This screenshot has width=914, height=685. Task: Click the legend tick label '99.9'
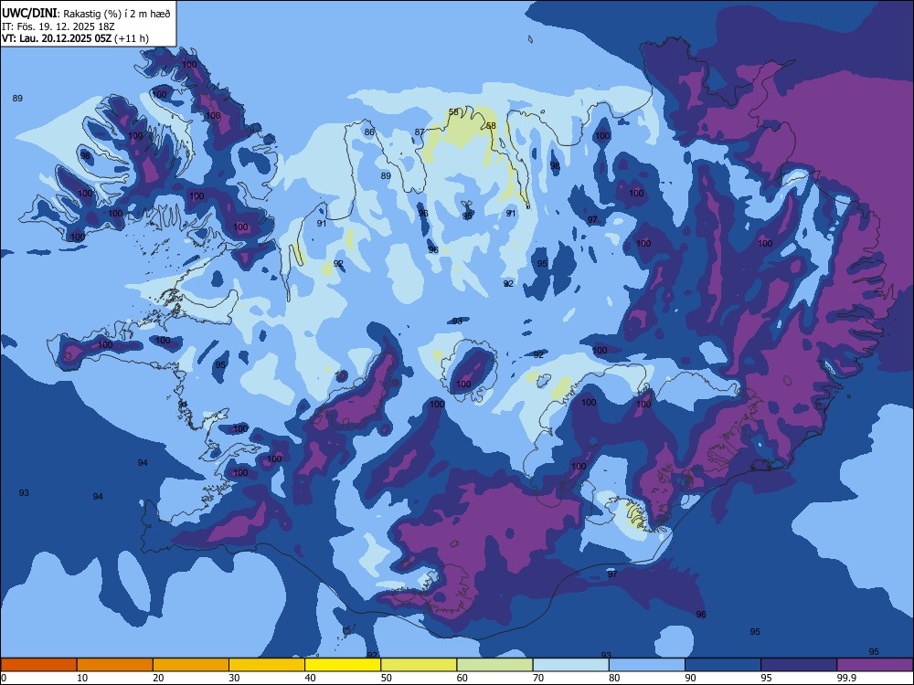point(846,678)
